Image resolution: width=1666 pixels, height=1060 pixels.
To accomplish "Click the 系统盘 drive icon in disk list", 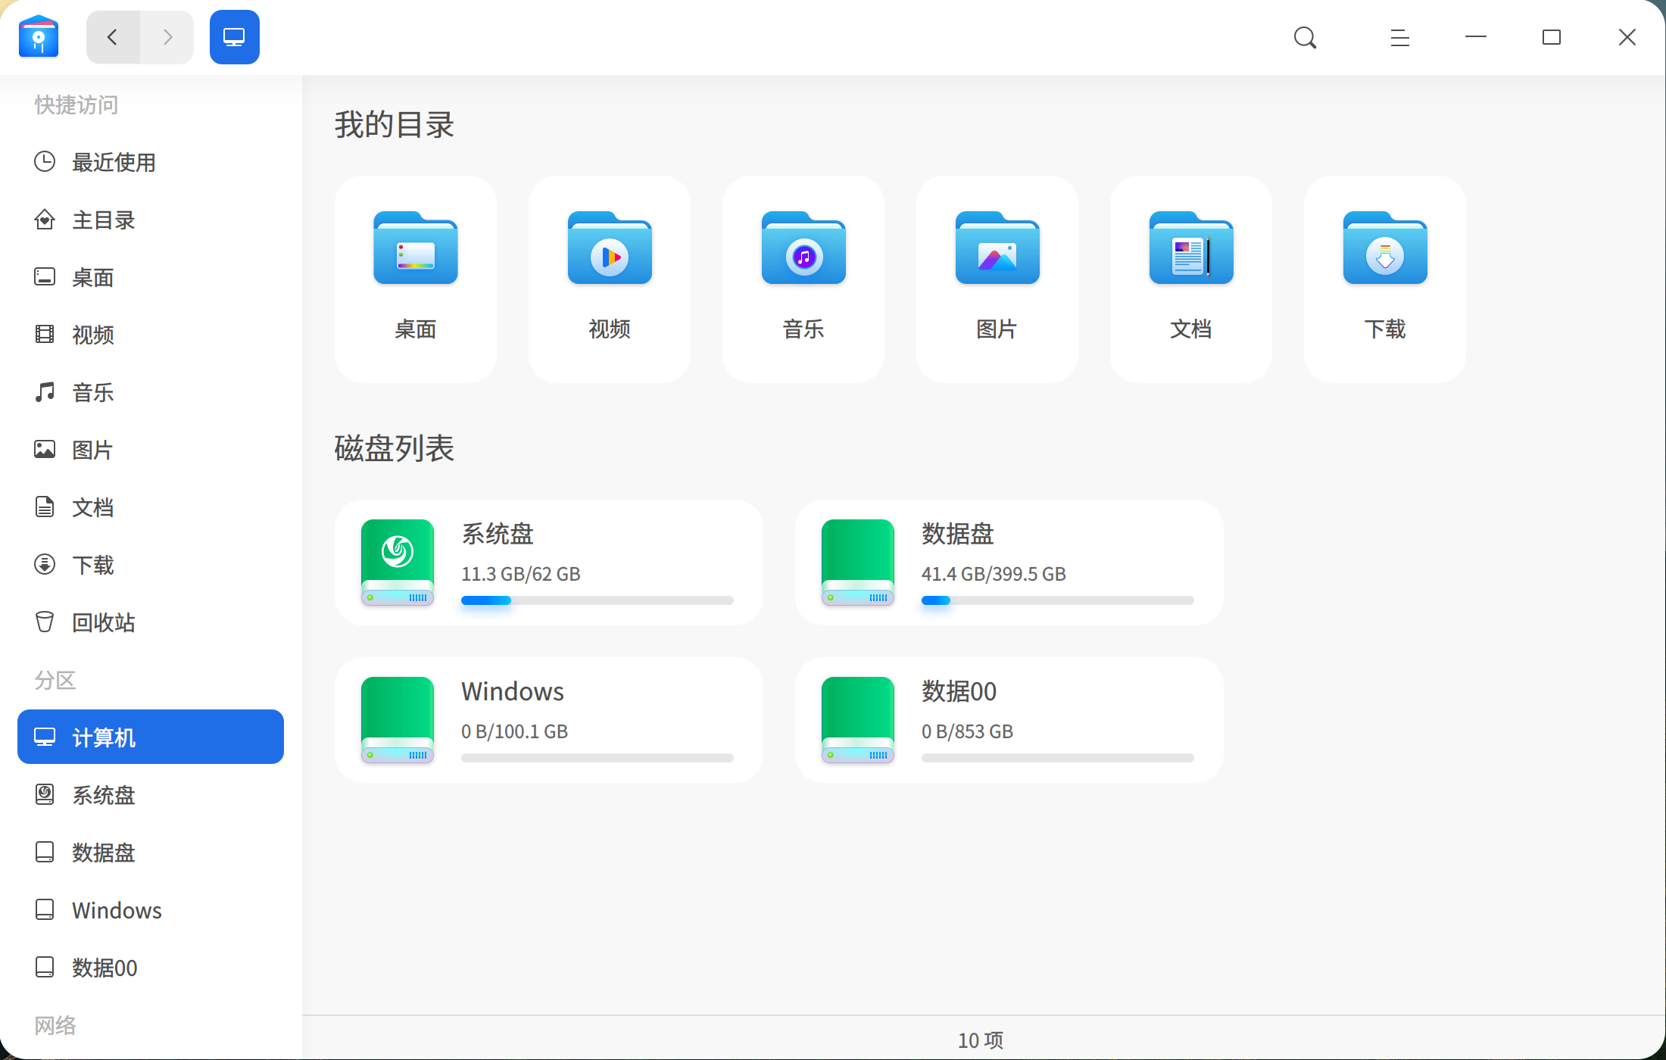I will [x=398, y=563].
